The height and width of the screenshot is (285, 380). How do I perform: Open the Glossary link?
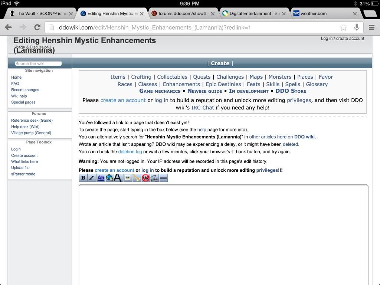(317, 84)
